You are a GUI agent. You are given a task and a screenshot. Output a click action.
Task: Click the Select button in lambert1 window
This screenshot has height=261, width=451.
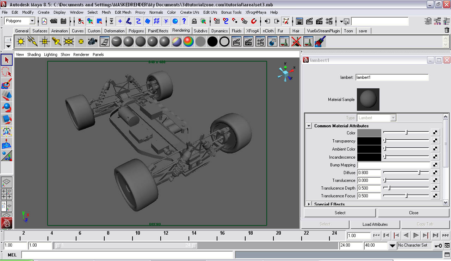click(340, 213)
